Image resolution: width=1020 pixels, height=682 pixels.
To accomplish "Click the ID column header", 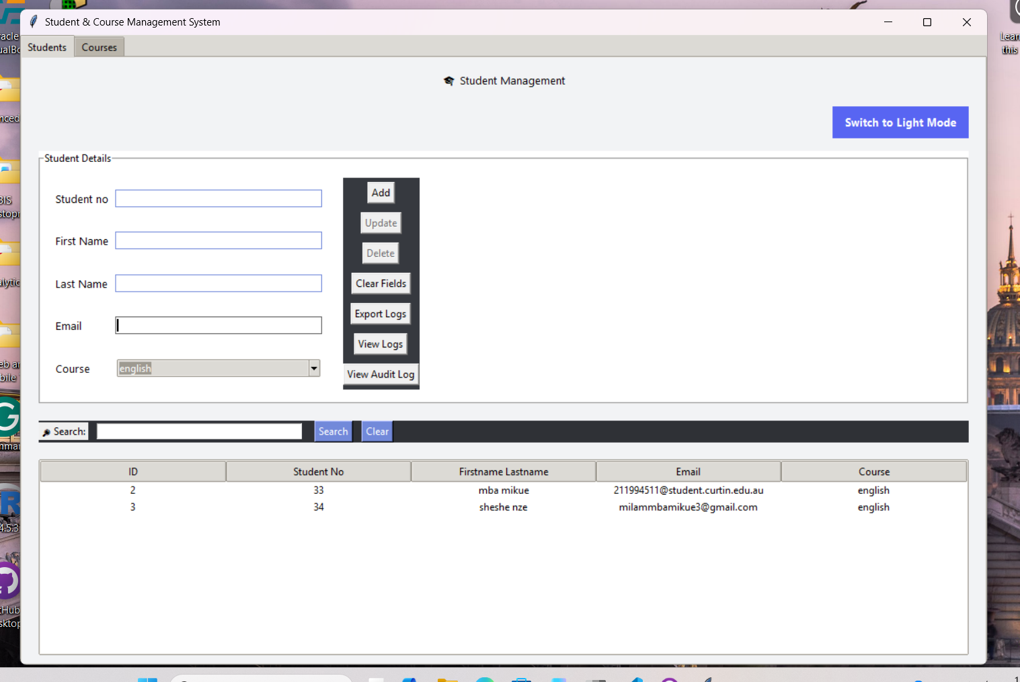I will [x=133, y=472].
